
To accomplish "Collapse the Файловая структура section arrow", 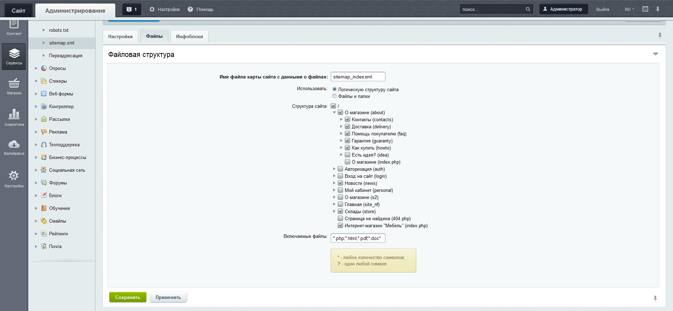I will [656, 54].
